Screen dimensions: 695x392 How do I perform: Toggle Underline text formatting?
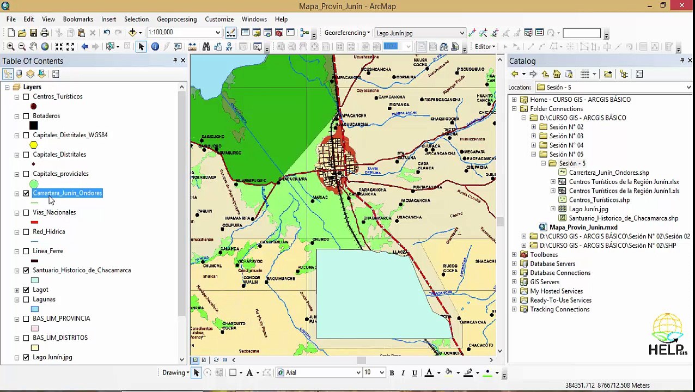[x=414, y=373]
